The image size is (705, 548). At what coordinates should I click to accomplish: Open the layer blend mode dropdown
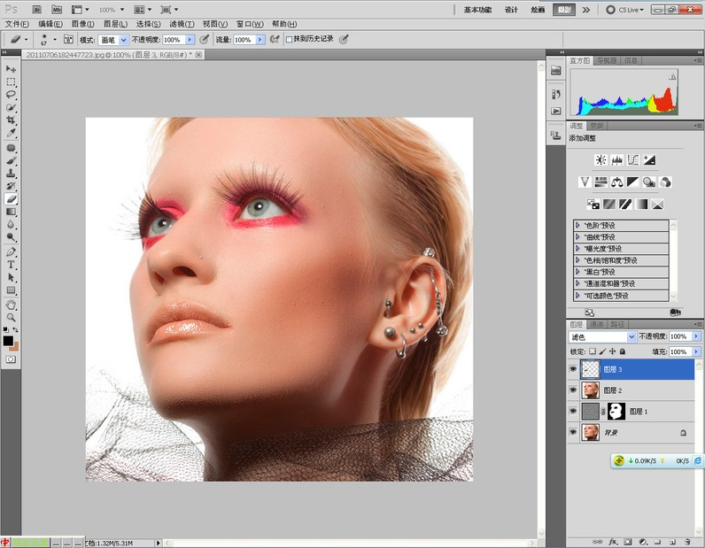(x=602, y=337)
